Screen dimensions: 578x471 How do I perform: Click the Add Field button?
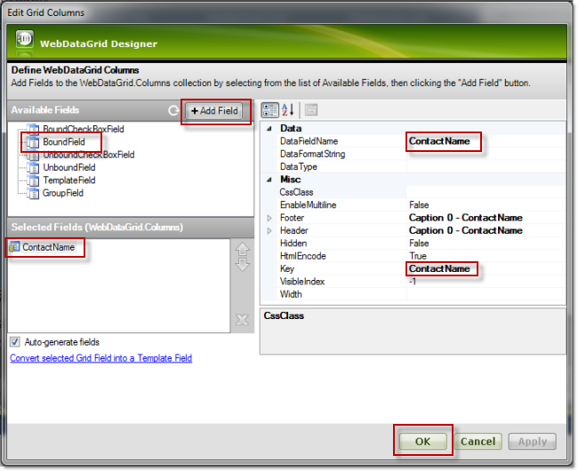tap(214, 111)
